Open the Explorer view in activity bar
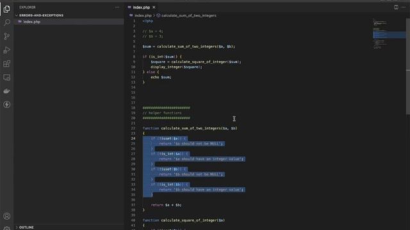Screen dimensions: 410x230 [7, 9]
